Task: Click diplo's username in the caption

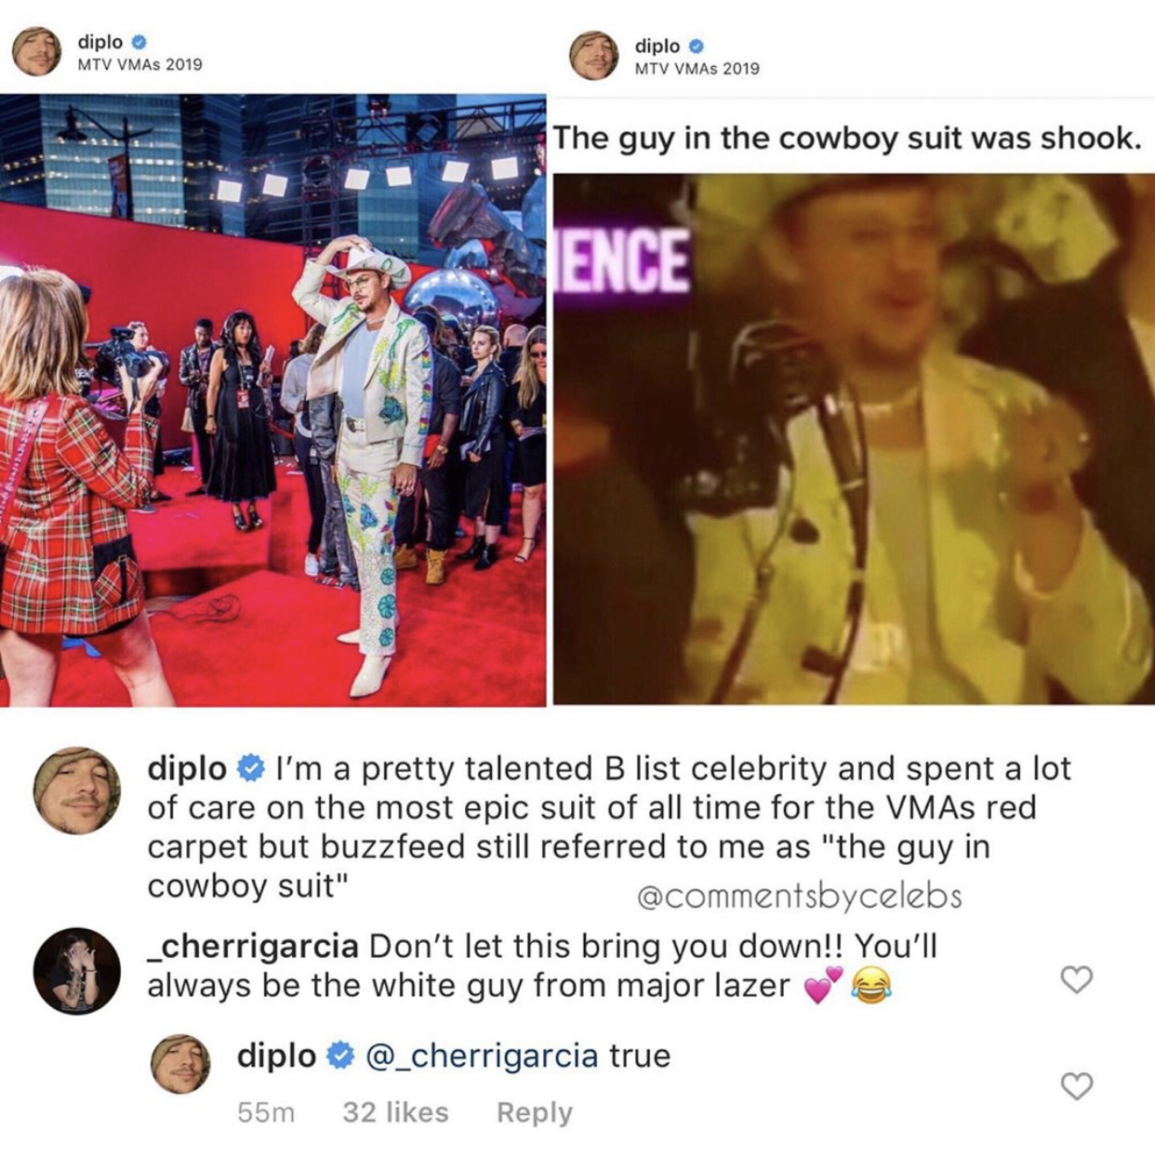Action: (187, 768)
